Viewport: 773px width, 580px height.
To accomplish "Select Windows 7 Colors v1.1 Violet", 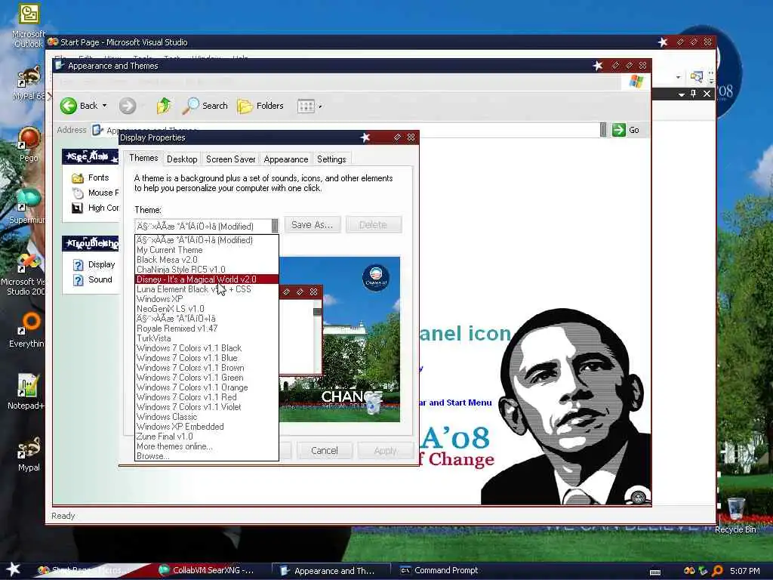I will (x=207, y=407).
